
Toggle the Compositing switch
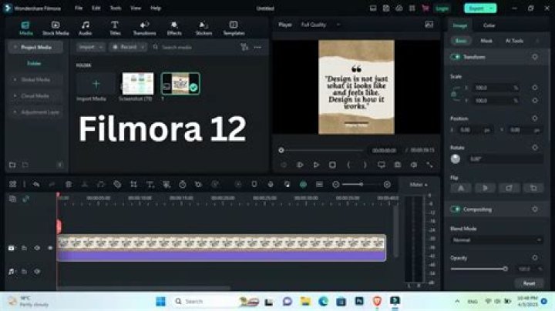[x=456, y=209]
